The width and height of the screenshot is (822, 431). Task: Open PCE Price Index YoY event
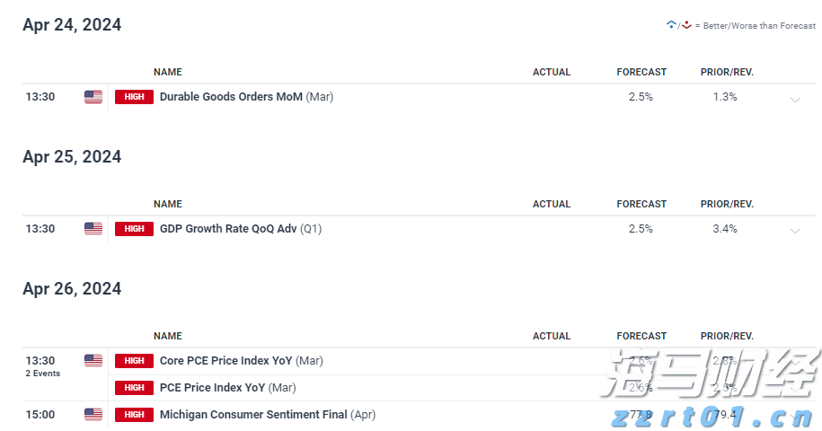[x=212, y=388]
